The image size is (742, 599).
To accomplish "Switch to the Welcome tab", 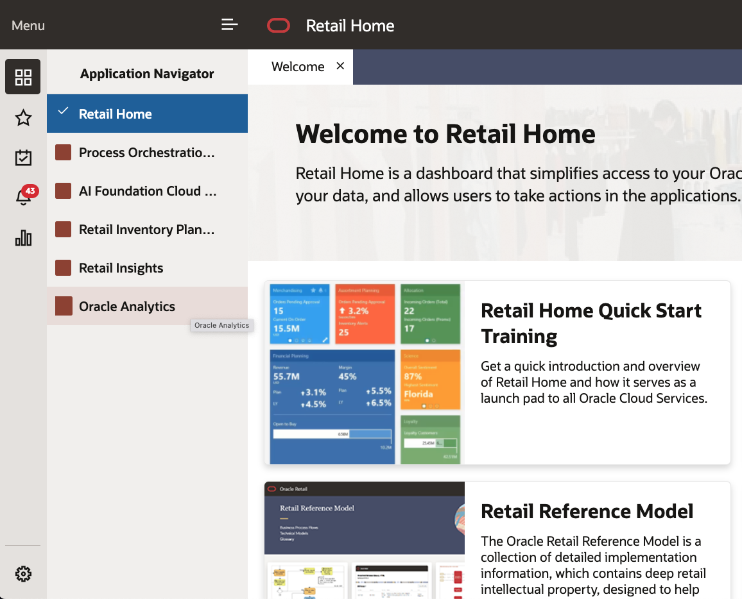I will tap(298, 67).
